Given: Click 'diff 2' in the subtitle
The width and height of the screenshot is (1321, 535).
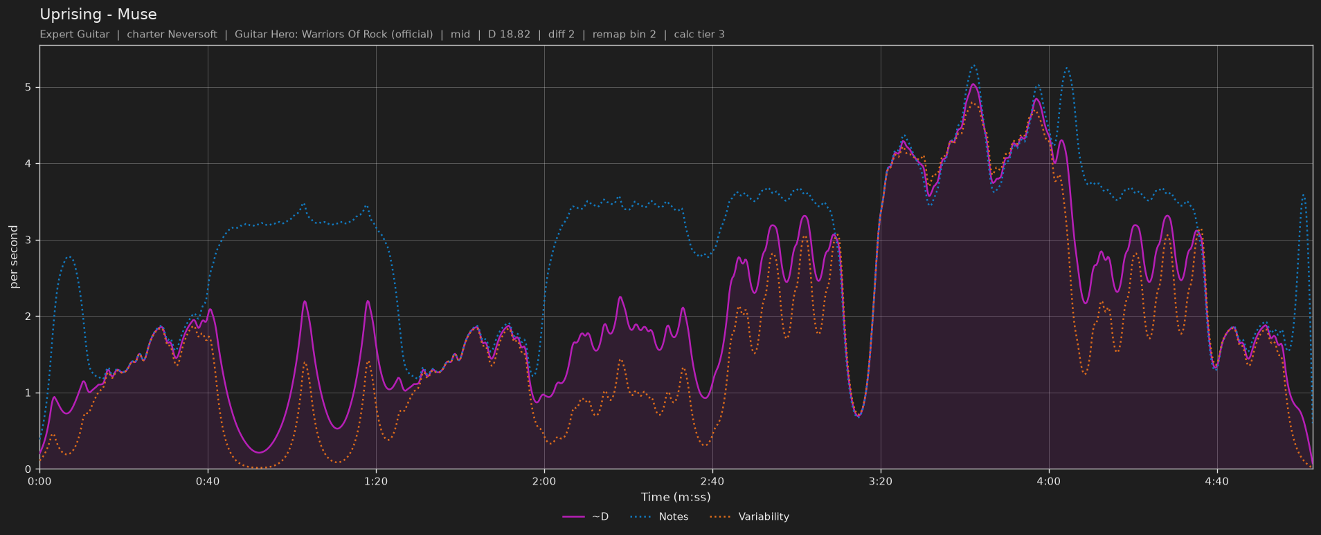Looking at the screenshot, I should (561, 34).
